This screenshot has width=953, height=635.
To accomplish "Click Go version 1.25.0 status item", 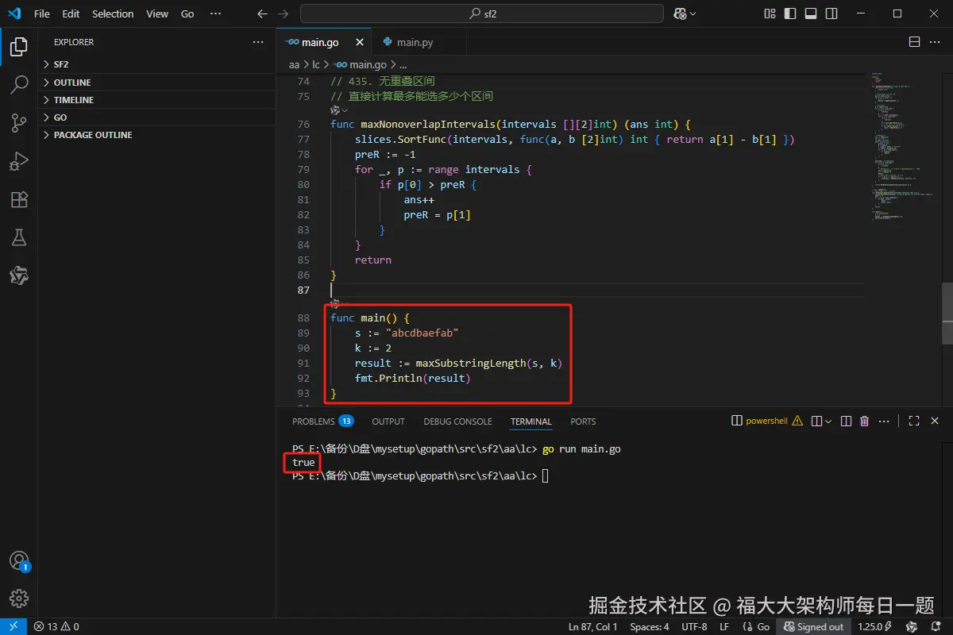I will tap(876, 626).
